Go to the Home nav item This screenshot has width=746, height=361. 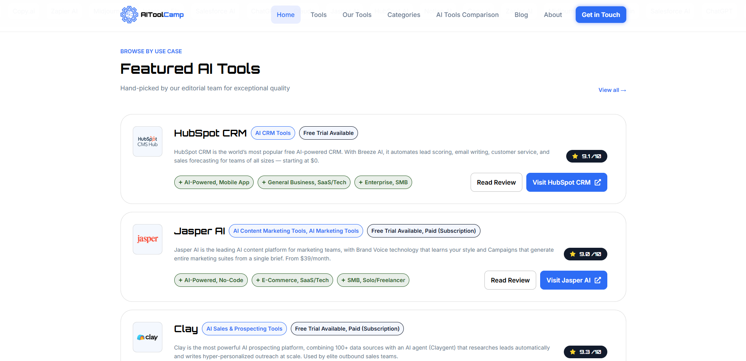[x=286, y=15]
